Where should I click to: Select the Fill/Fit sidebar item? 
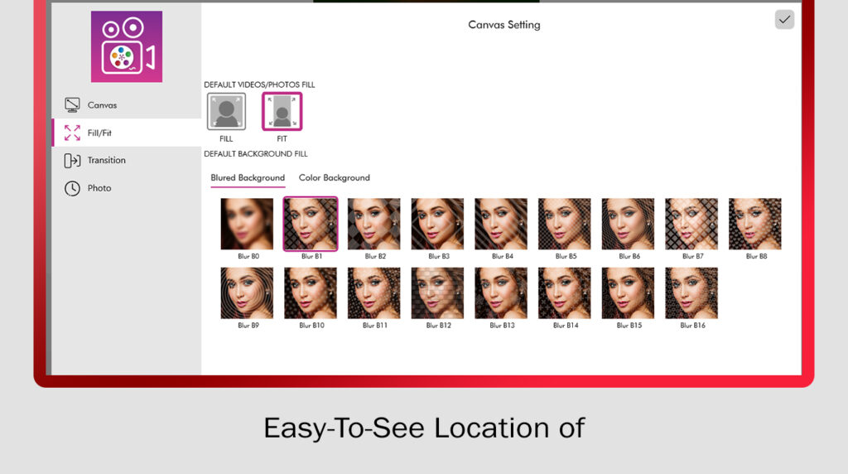coord(99,133)
